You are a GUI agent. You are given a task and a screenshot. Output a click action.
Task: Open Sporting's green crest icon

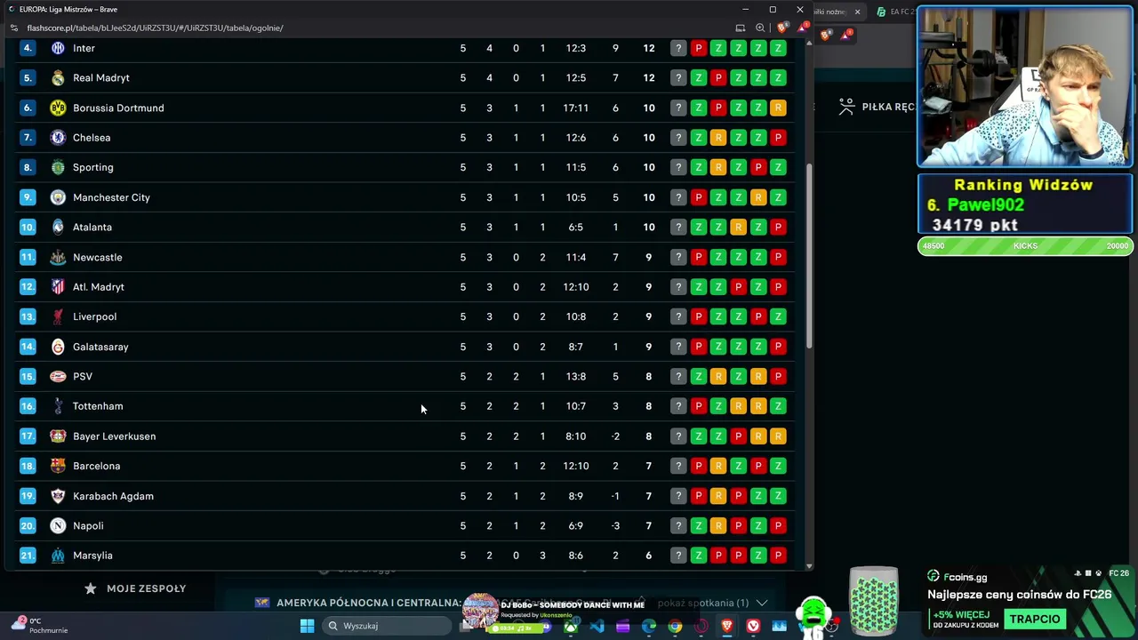(x=58, y=167)
